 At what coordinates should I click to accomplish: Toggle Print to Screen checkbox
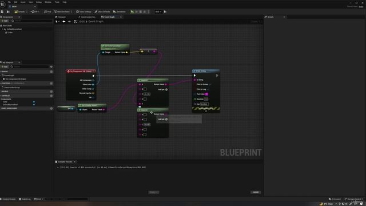210,84
